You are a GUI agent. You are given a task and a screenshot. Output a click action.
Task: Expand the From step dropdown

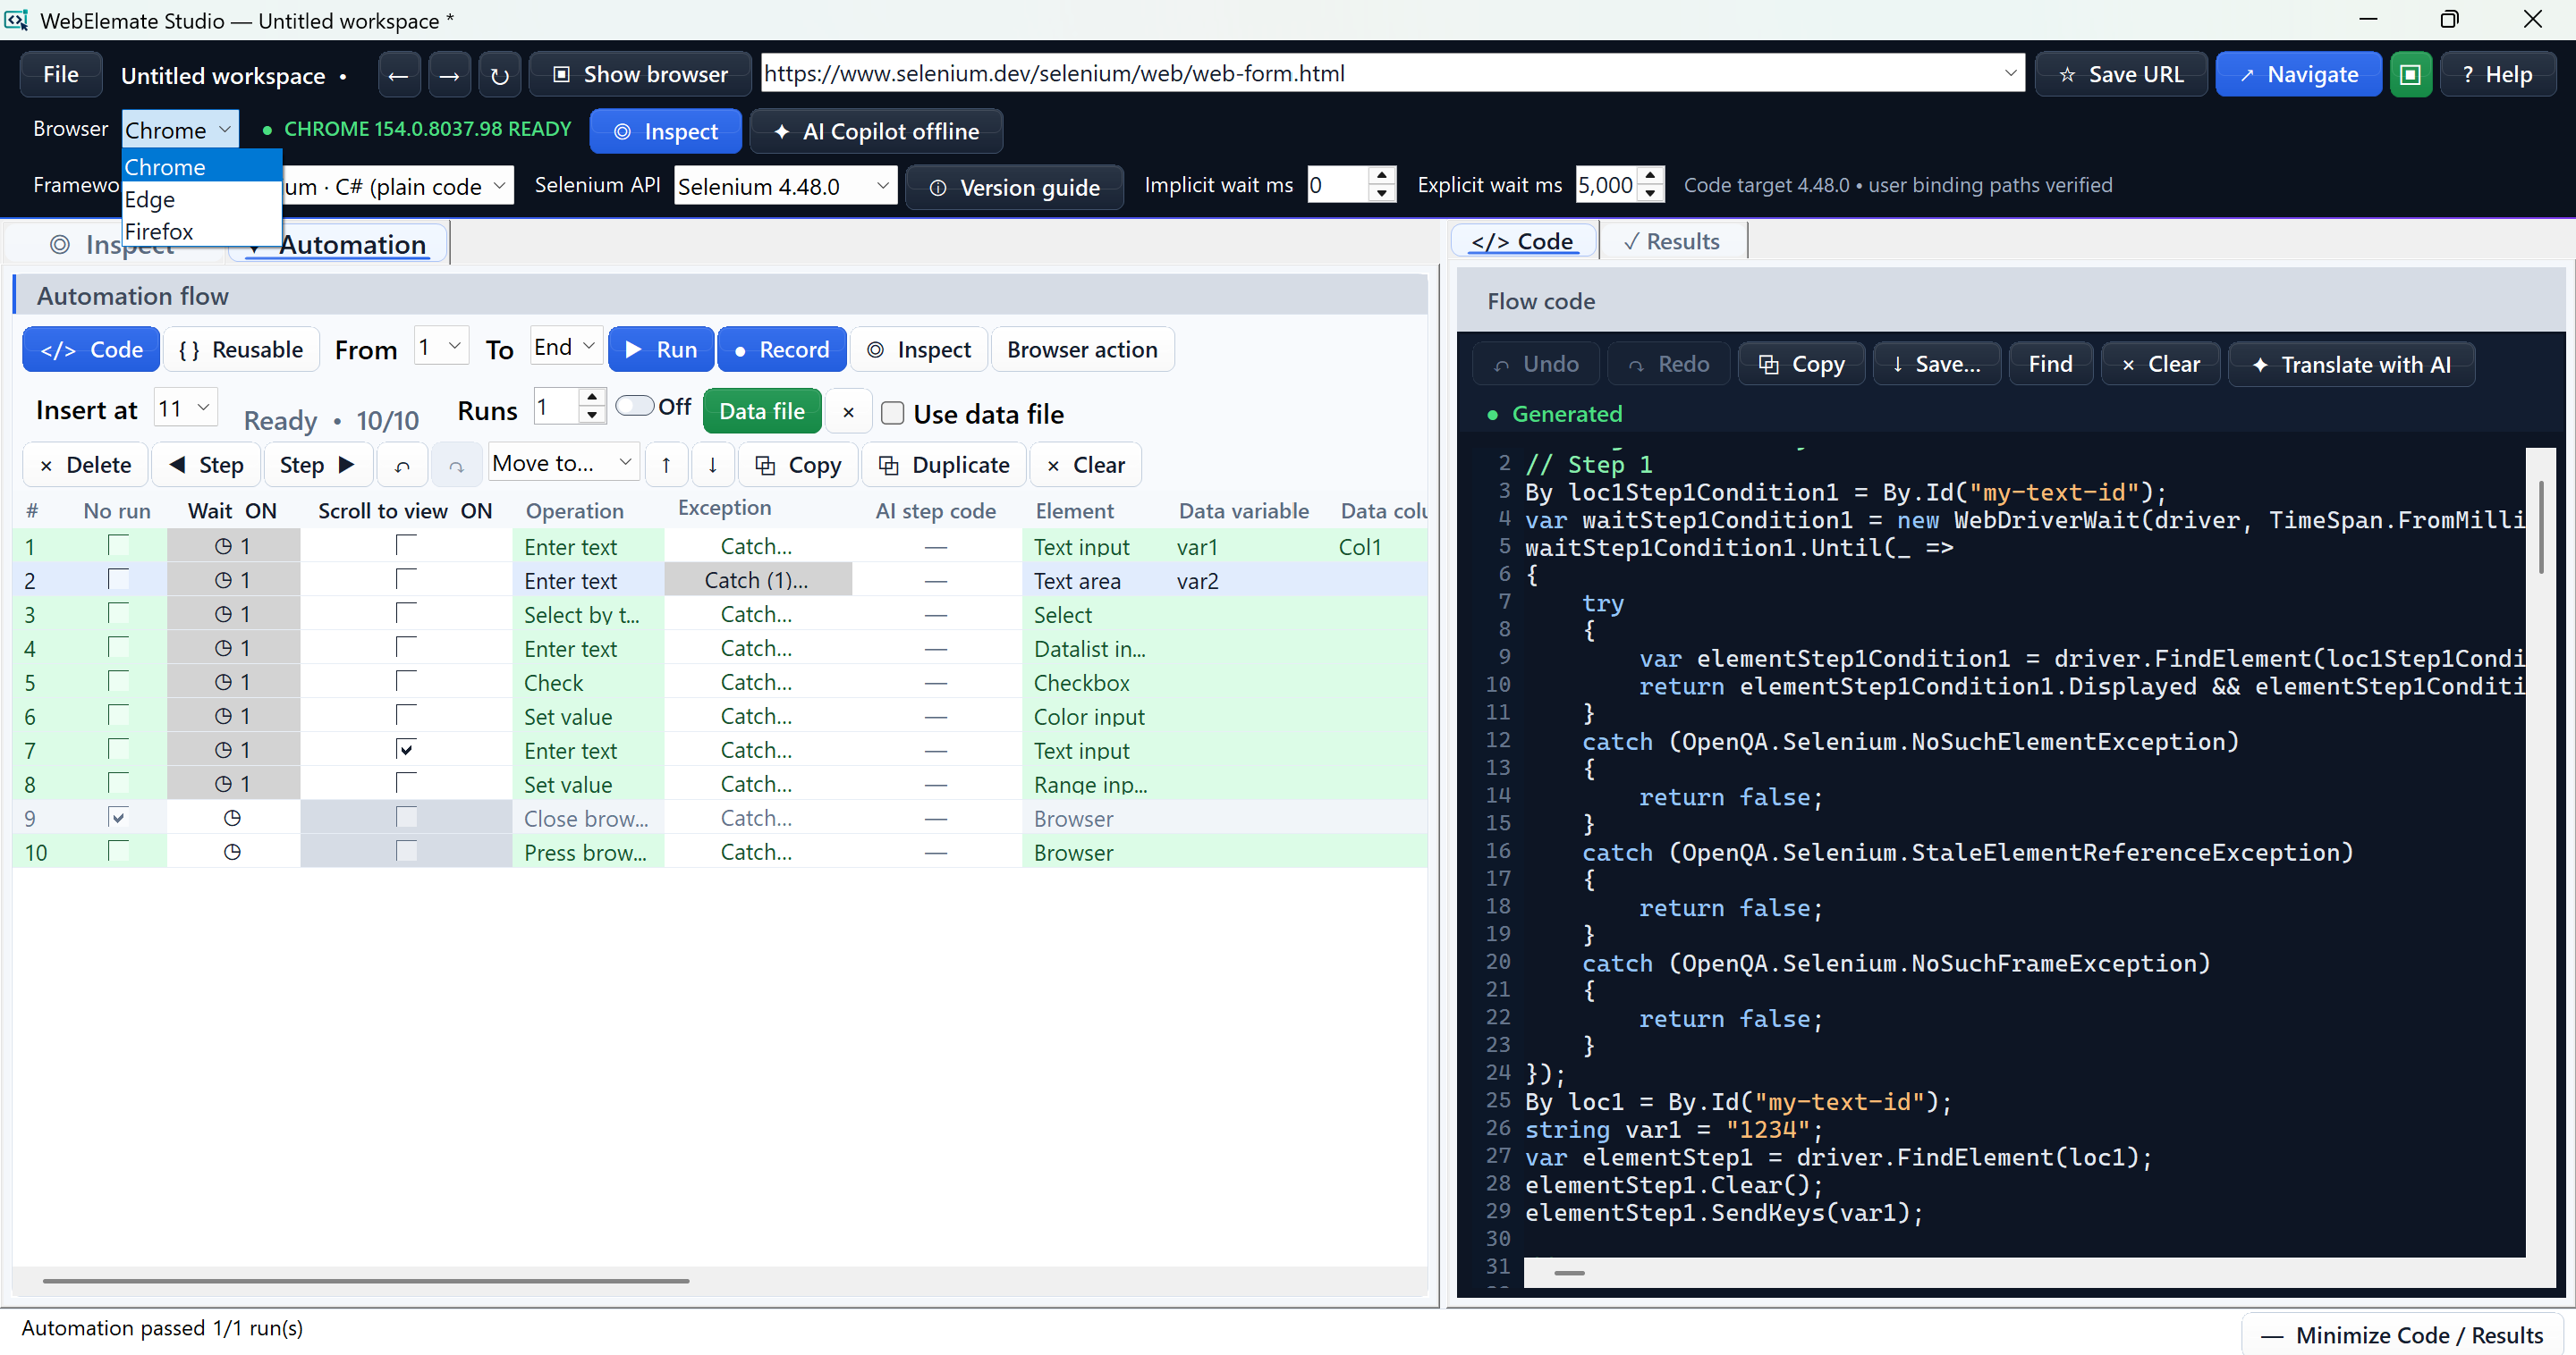(x=441, y=348)
